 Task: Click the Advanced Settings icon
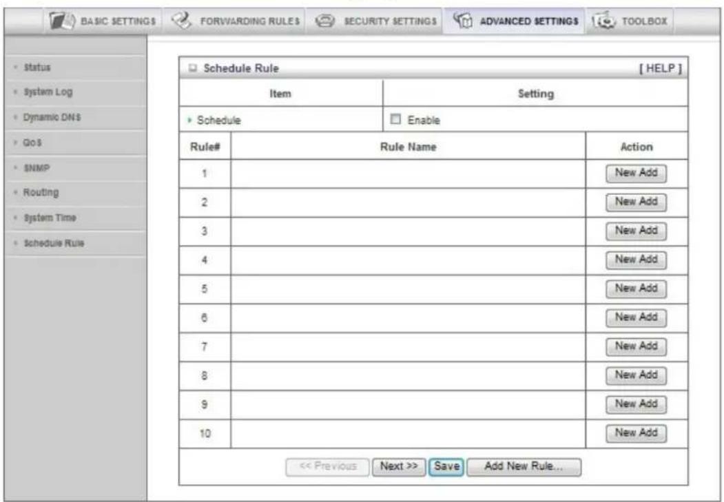(463, 21)
